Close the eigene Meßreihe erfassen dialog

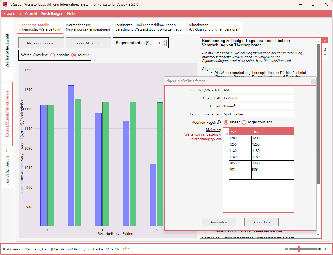tap(313, 81)
